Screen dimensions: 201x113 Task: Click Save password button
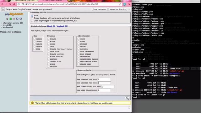click(100, 9)
